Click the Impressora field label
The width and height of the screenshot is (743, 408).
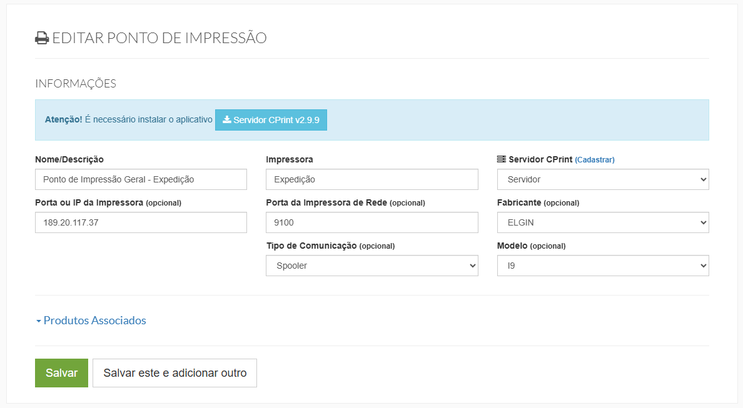290,159
